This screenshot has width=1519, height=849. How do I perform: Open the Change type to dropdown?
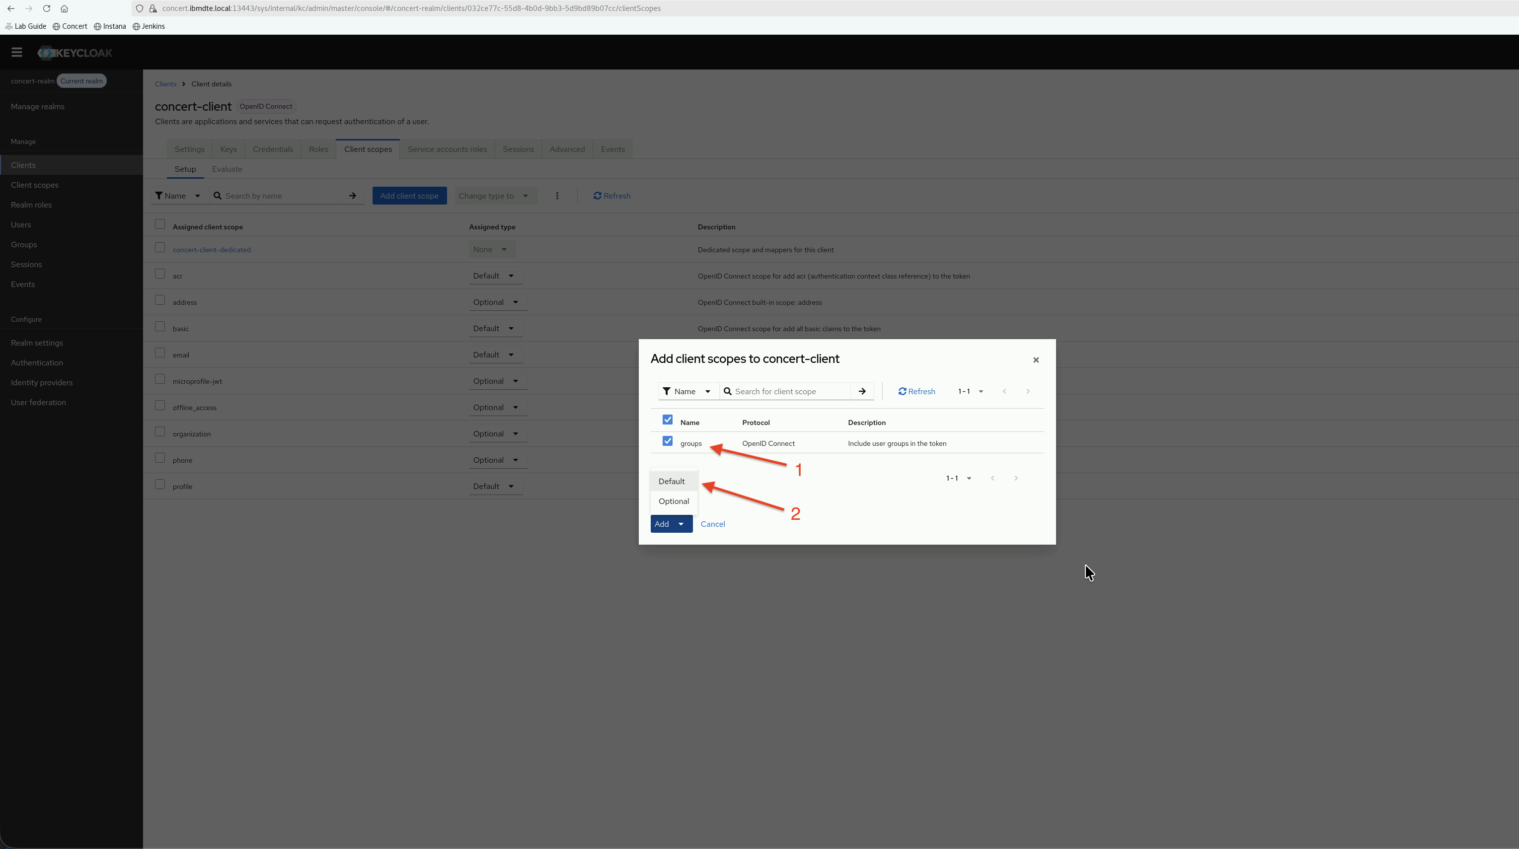495,196
